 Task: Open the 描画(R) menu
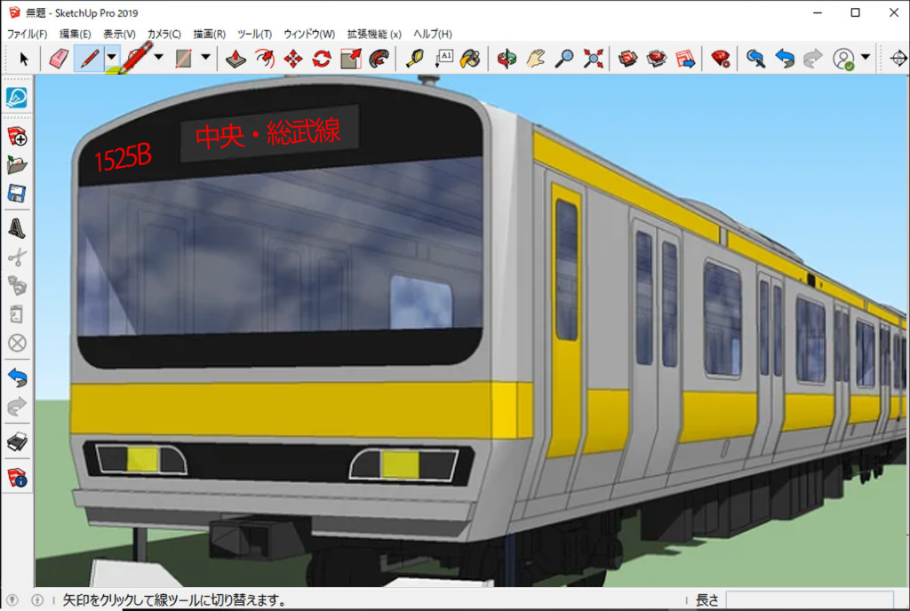210,35
